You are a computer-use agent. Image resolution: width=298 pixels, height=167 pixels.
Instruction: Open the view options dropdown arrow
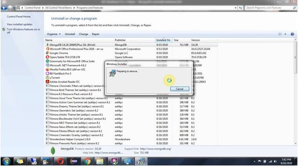[285, 34]
